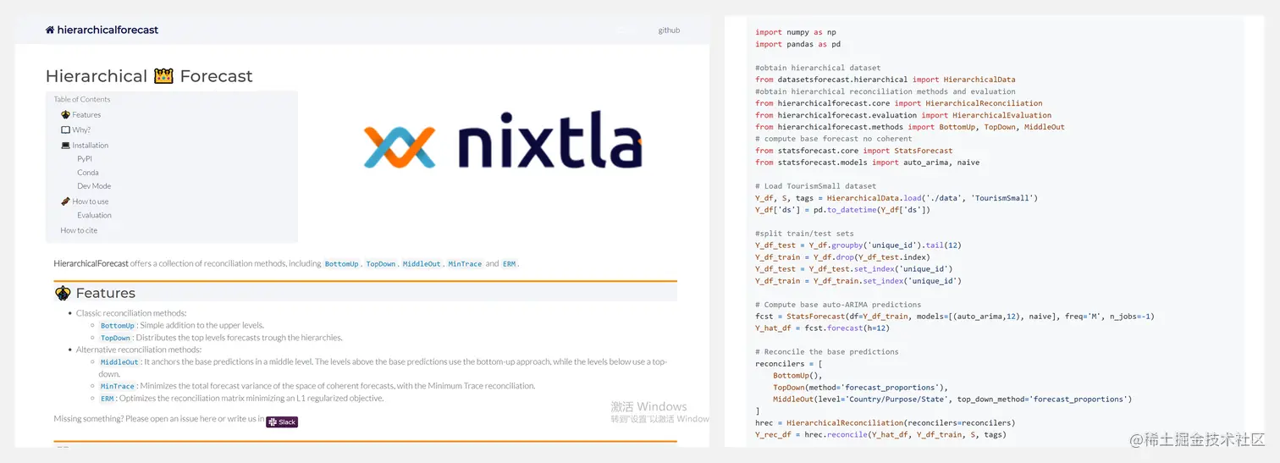Click HierarchicalEvaluation import code line
1280x463 pixels.
click(903, 115)
